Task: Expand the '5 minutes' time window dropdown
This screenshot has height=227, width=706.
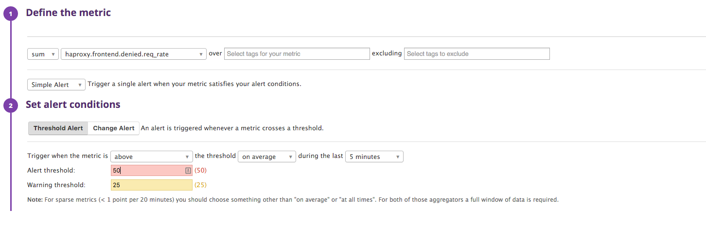Action: pyautogui.click(x=374, y=157)
